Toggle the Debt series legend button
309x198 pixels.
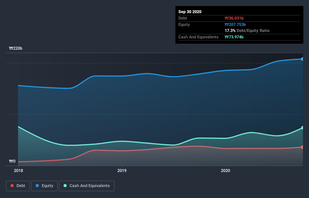pos(18,186)
